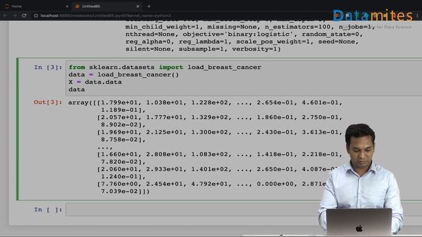The width and height of the screenshot is (422, 237).
Task: Click the value 1.969e+01 in output
Action: point(119,132)
